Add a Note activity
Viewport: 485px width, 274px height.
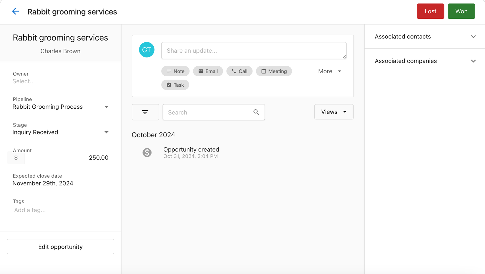(x=175, y=71)
